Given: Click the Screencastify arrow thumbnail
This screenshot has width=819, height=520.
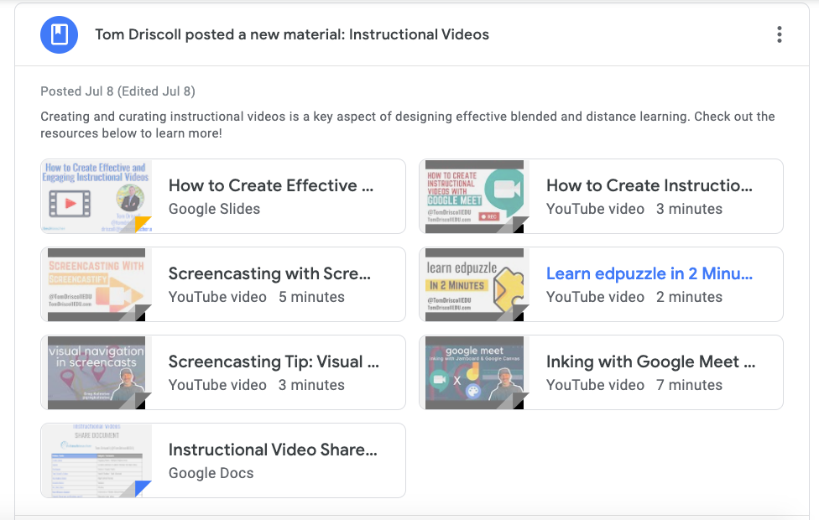Looking at the screenshot, I should [x=95, y=282].
